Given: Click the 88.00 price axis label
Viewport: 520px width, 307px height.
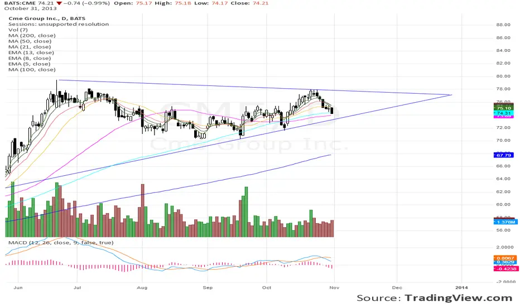Looking at the screenshot, I should click(503, 25).
